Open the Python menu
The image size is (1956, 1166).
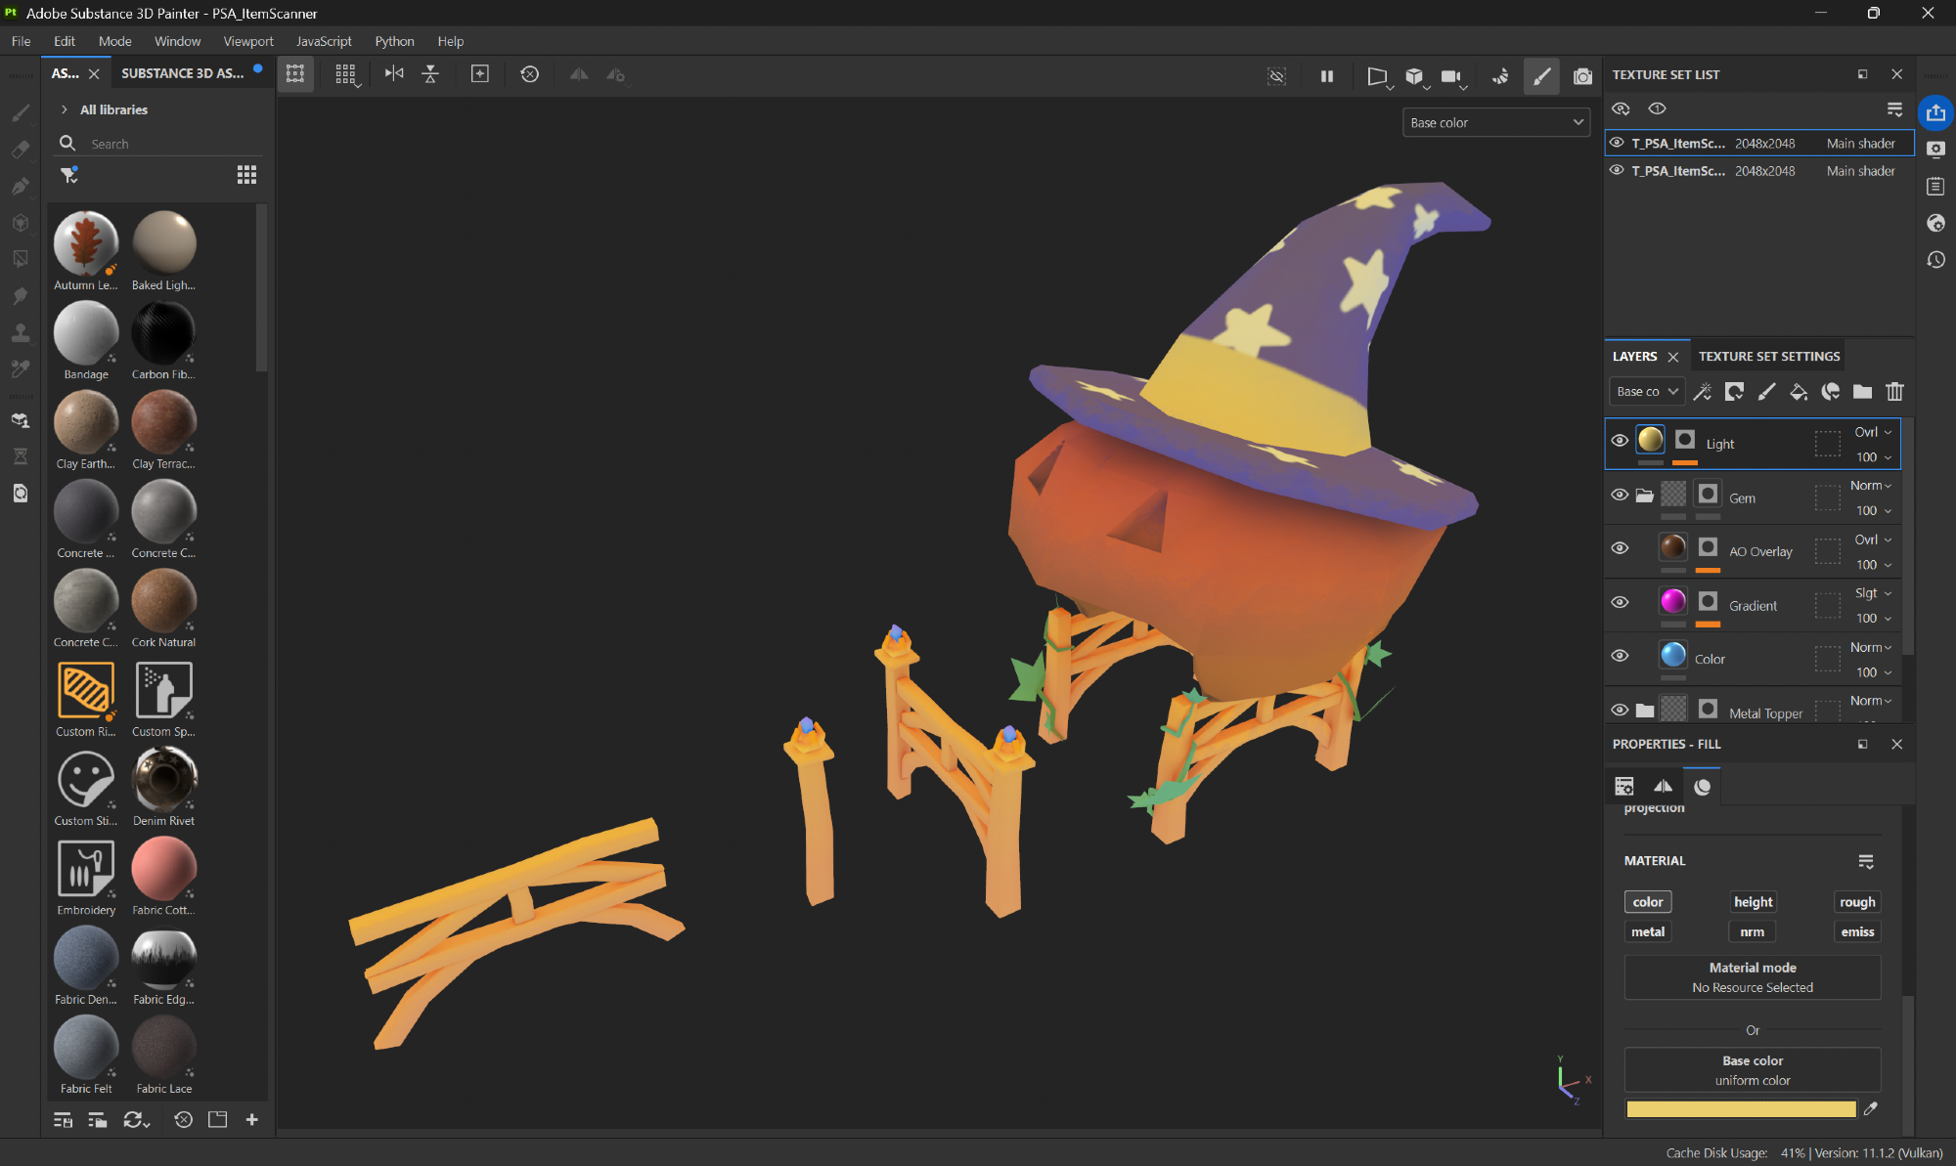(x=394, y=41)
